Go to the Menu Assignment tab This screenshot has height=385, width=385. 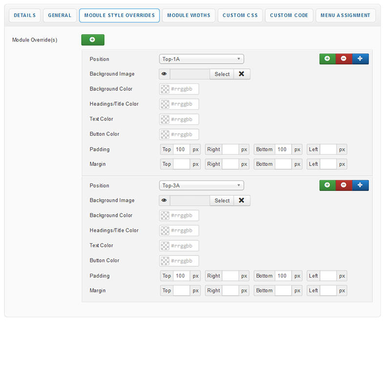(345, 16)
